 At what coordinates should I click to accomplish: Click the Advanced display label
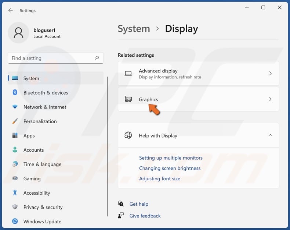[x=158, y=71]
